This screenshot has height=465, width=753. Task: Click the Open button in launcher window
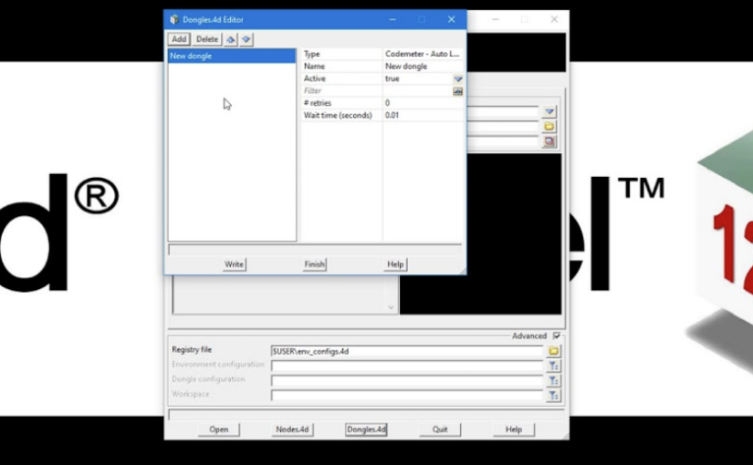(x=219, y=429)
